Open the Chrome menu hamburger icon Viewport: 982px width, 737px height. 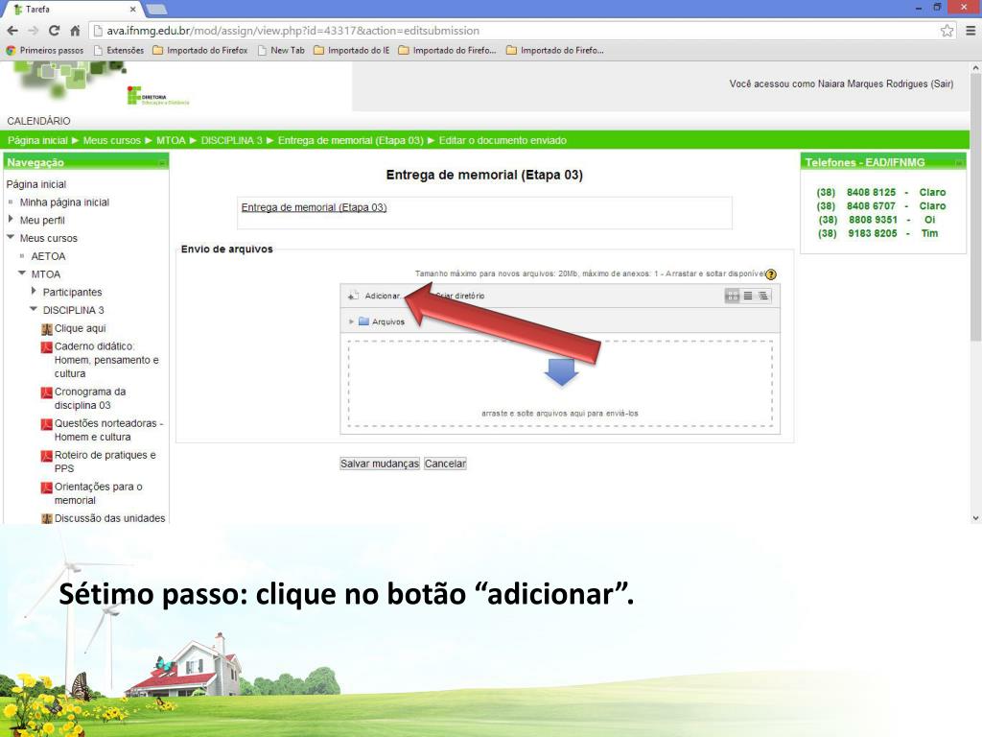(970, 30)
